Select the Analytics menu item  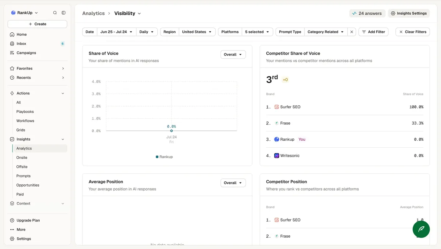[x=40, y=148]
